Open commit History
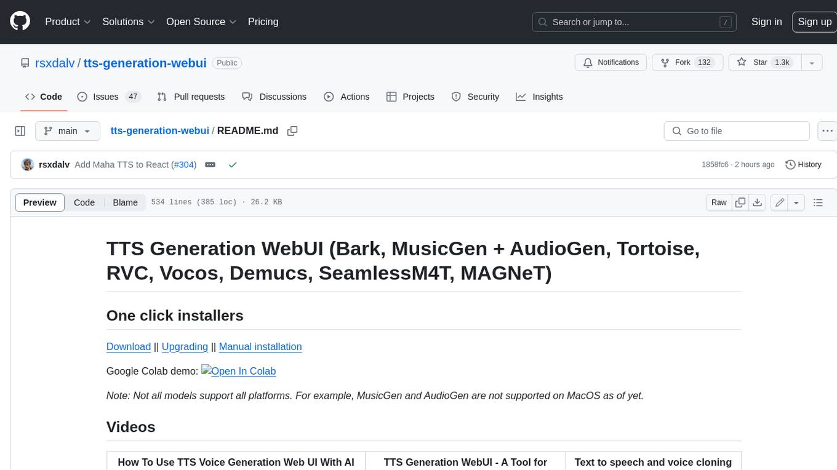The width and height of the screenshot is (837, 470). (804, 165)
